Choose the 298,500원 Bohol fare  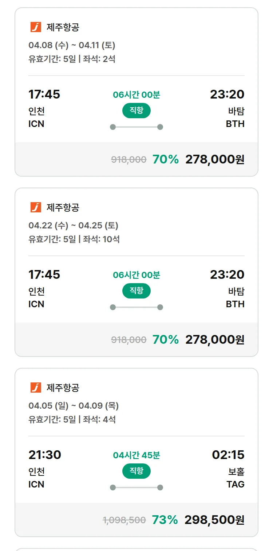[214, 520]
